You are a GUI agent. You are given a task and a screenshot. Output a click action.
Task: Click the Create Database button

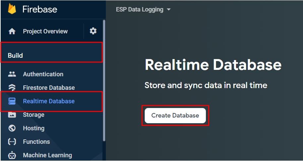(175, 116)
